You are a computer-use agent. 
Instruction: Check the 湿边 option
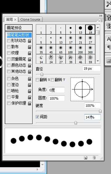click(x=9, y=85)
